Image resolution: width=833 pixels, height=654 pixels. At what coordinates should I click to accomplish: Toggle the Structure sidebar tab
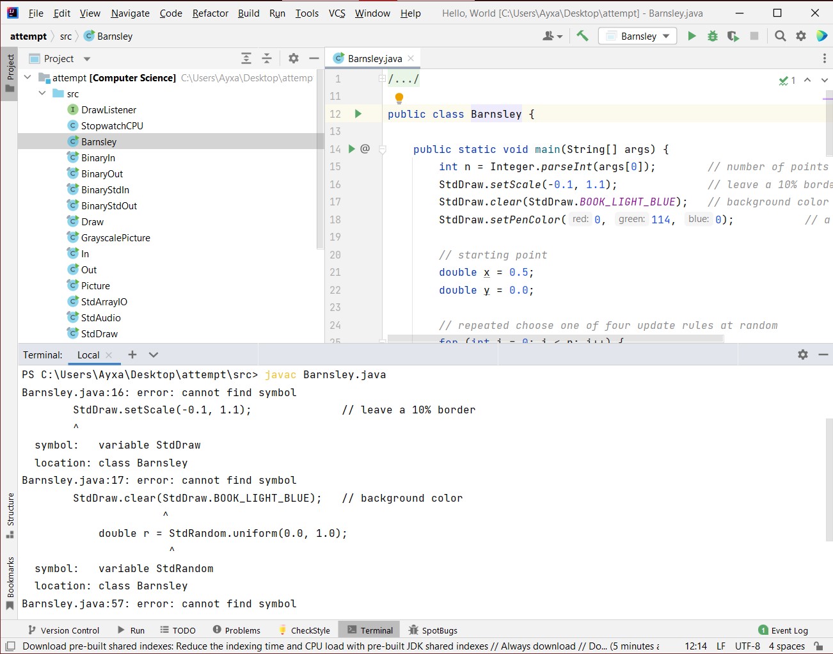(10, 516)
